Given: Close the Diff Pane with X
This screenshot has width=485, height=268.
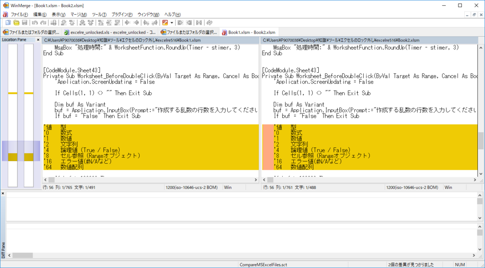Looking at the screenshot, I should coord(3,194).
